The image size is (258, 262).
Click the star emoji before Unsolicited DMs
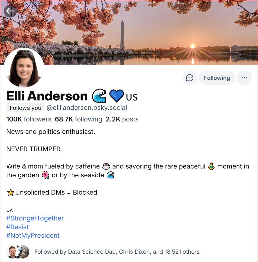tap(10, 193)
